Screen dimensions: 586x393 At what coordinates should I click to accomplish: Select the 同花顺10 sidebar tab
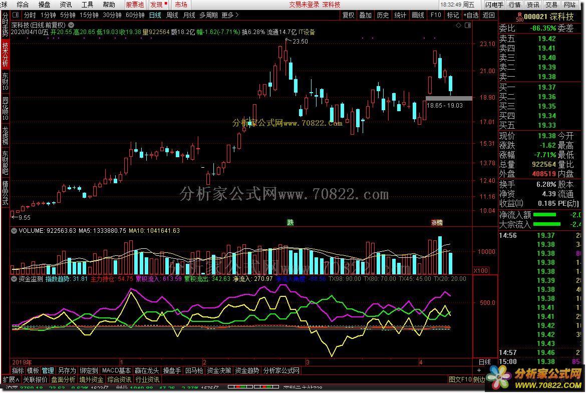click(5, 109)
